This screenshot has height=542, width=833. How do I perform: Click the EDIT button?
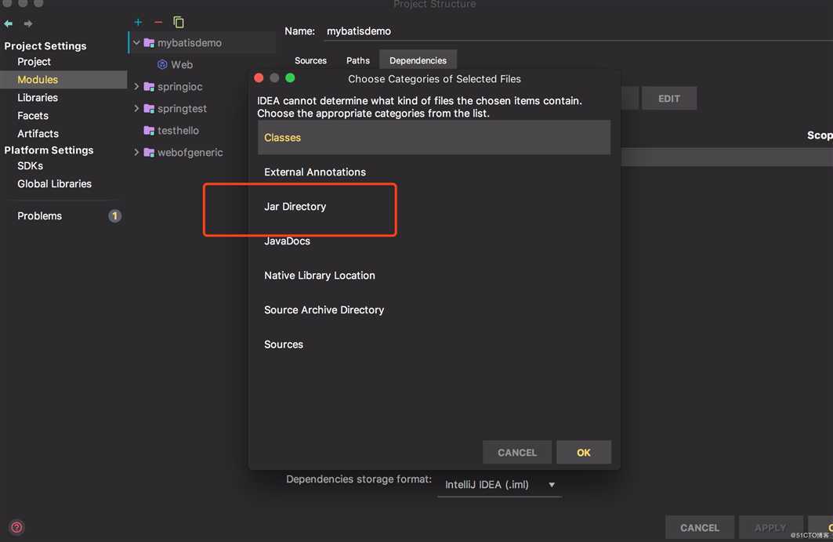tap(669, 98)
